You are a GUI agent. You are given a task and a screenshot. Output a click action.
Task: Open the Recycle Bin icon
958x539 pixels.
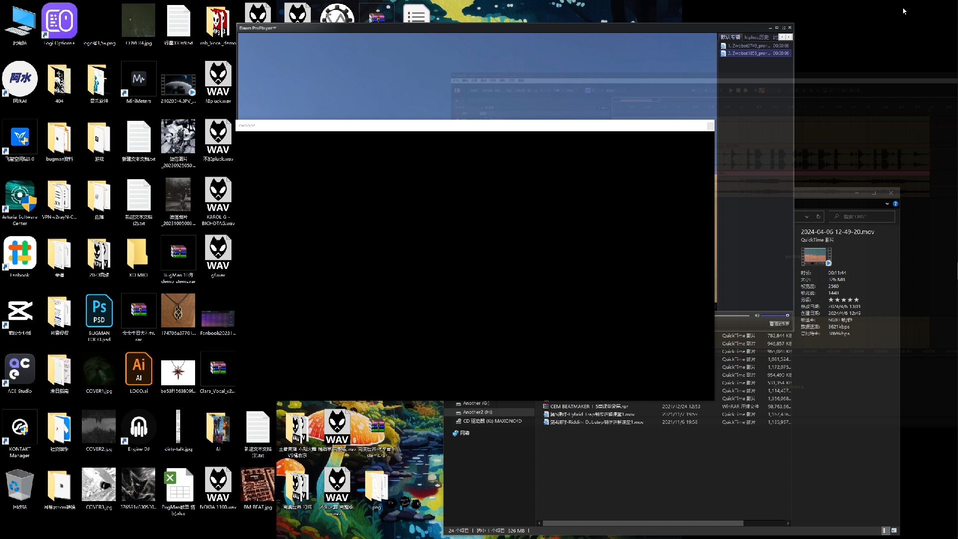pyautogui.click(x=19, y=489)
